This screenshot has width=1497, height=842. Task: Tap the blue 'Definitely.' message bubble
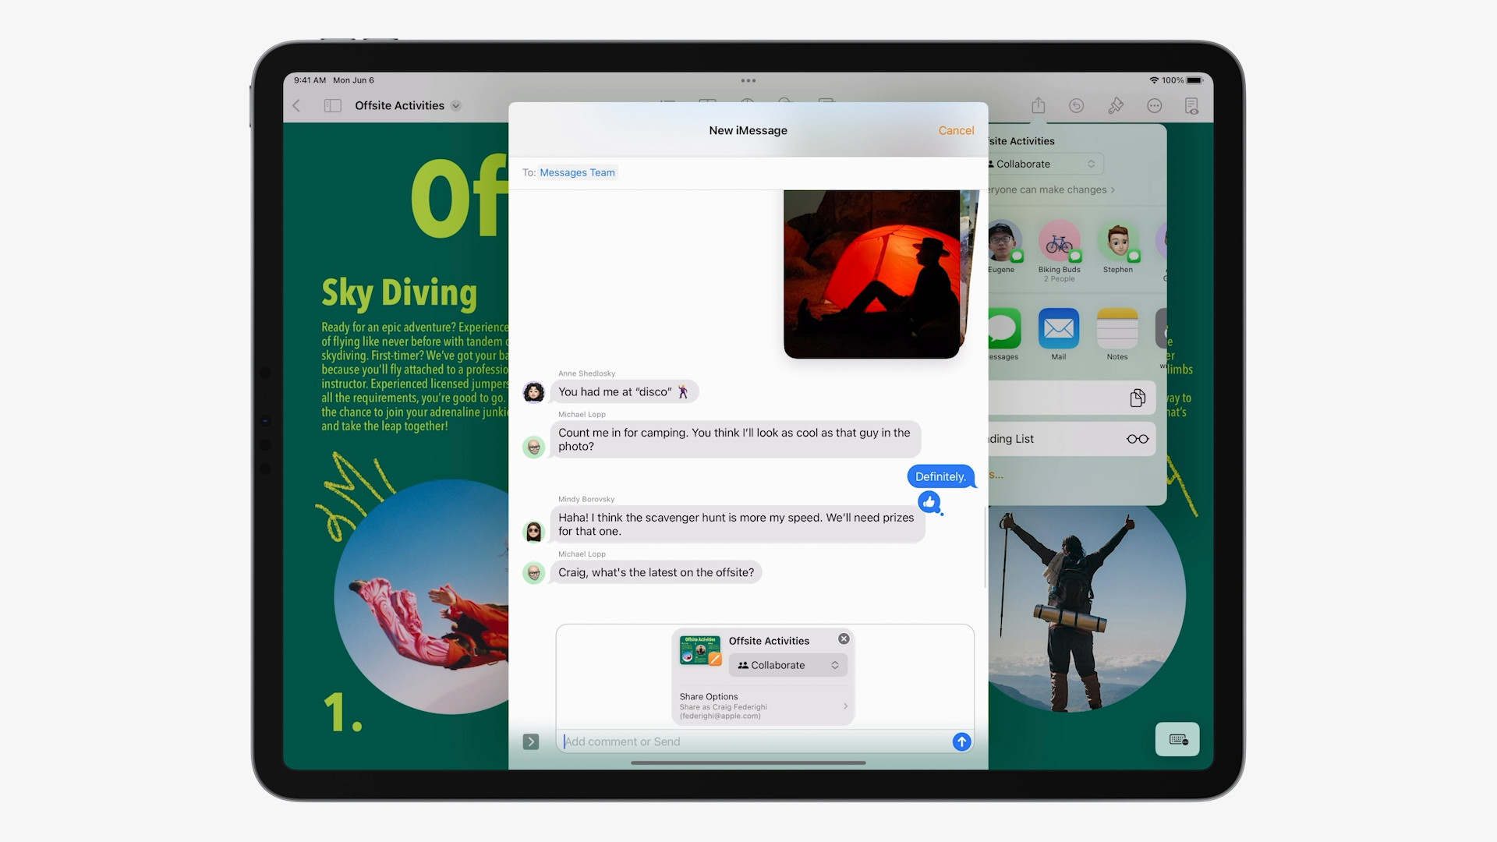941,476
